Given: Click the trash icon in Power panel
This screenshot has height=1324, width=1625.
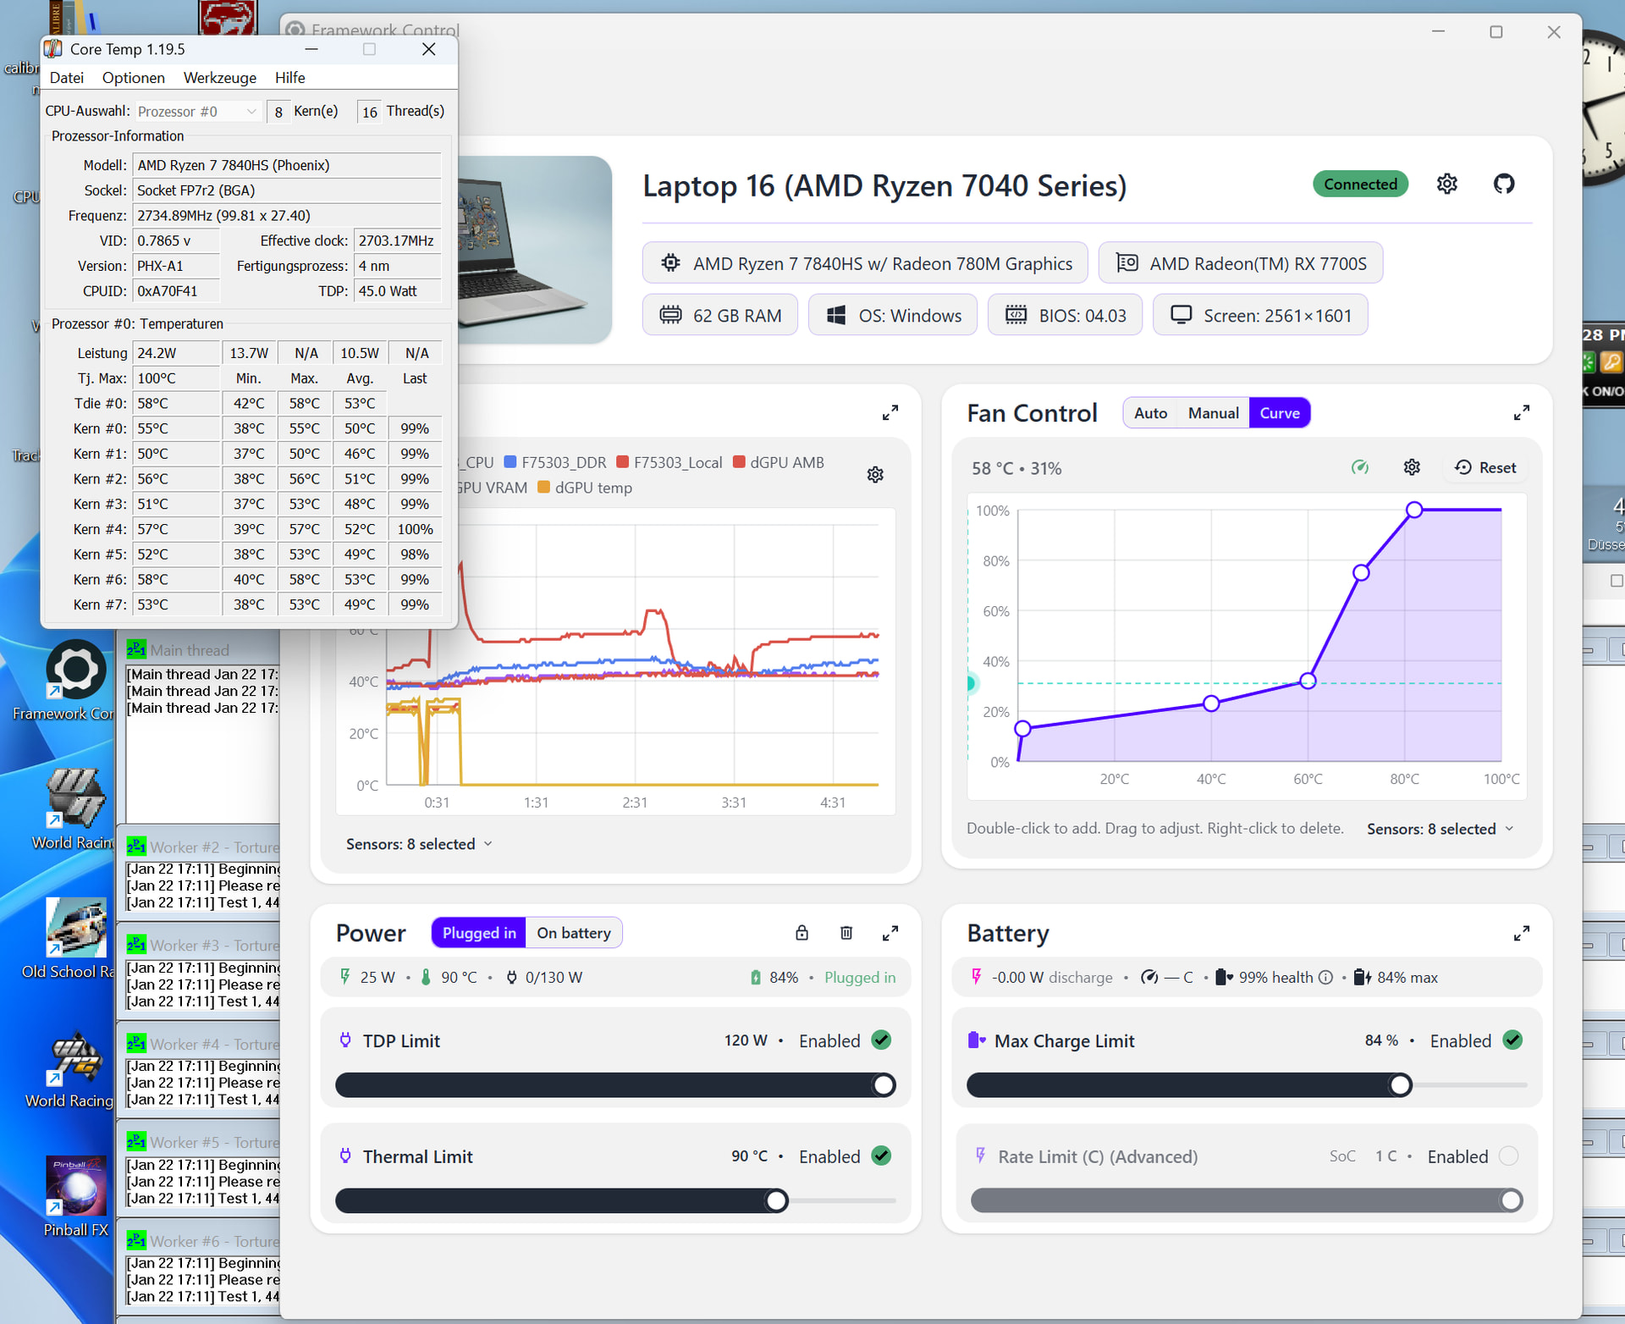Looking at the screenshot, I should click(x=846, y=933).
